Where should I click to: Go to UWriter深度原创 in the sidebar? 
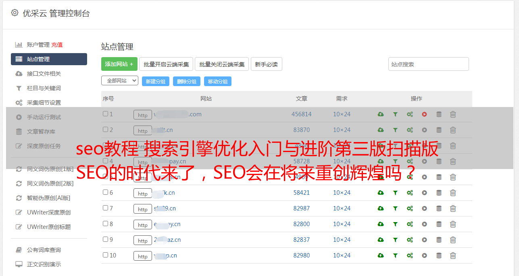(48, 212)
